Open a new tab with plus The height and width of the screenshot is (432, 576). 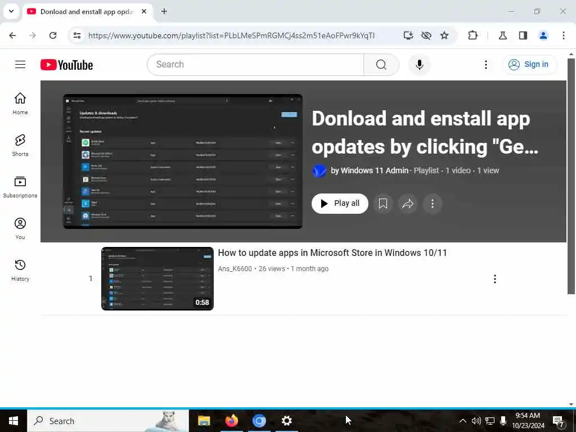tap(164, 12)
